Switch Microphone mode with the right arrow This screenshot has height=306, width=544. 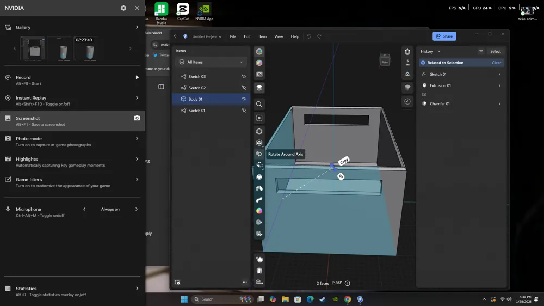click(x=137, y=209)
